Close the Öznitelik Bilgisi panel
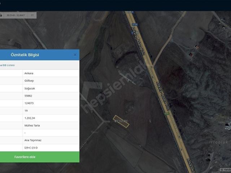 (75, 55)
